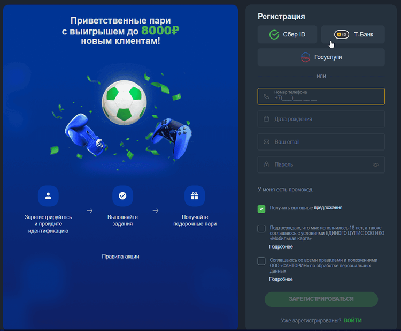Screen dimensions: 401x331
Task: Focus the Номер телефона input field
Action: point(321,96)
